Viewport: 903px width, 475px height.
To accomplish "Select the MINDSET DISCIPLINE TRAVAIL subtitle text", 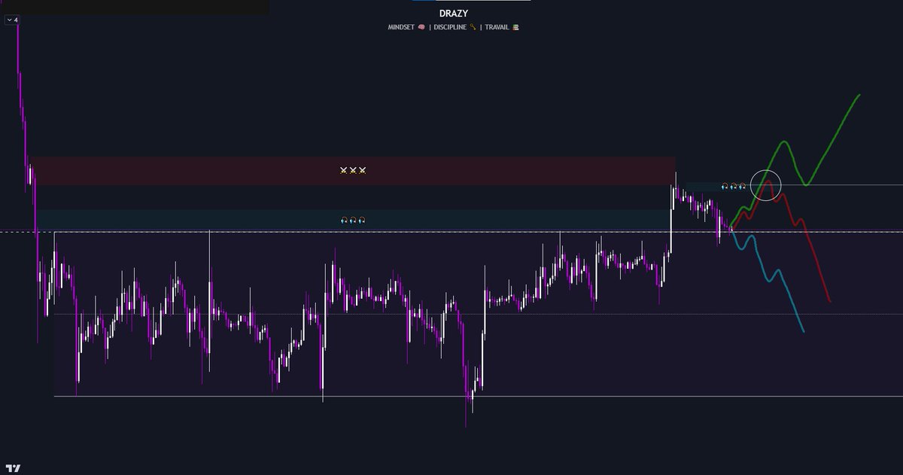I will 454,27.
